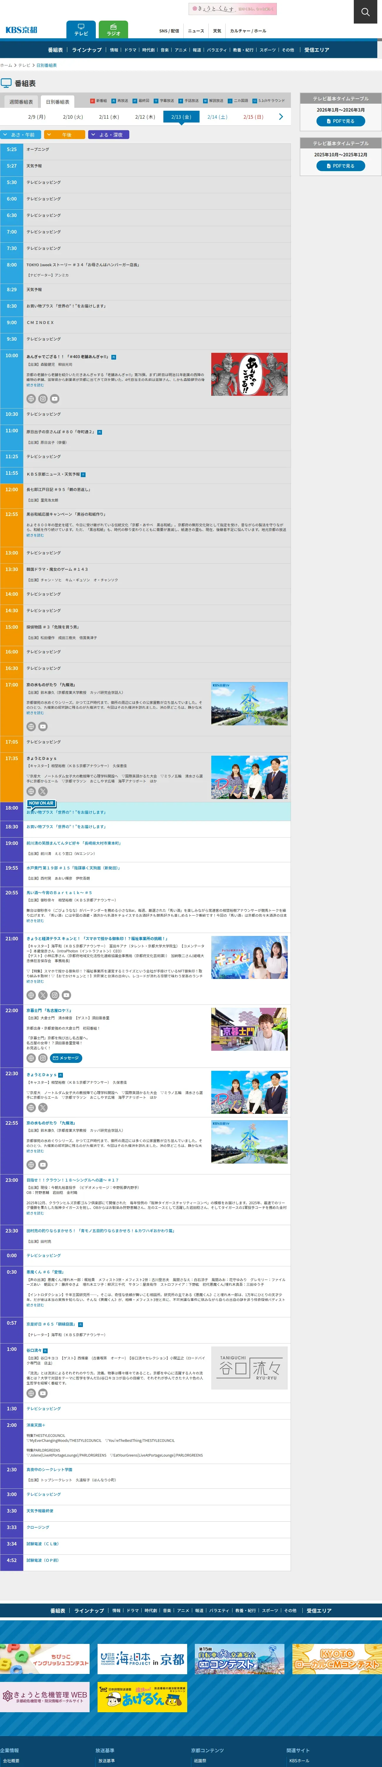Click the テレビ breadcrumb link
Viewport: 382px width, 1767px height.
(24, 65)
